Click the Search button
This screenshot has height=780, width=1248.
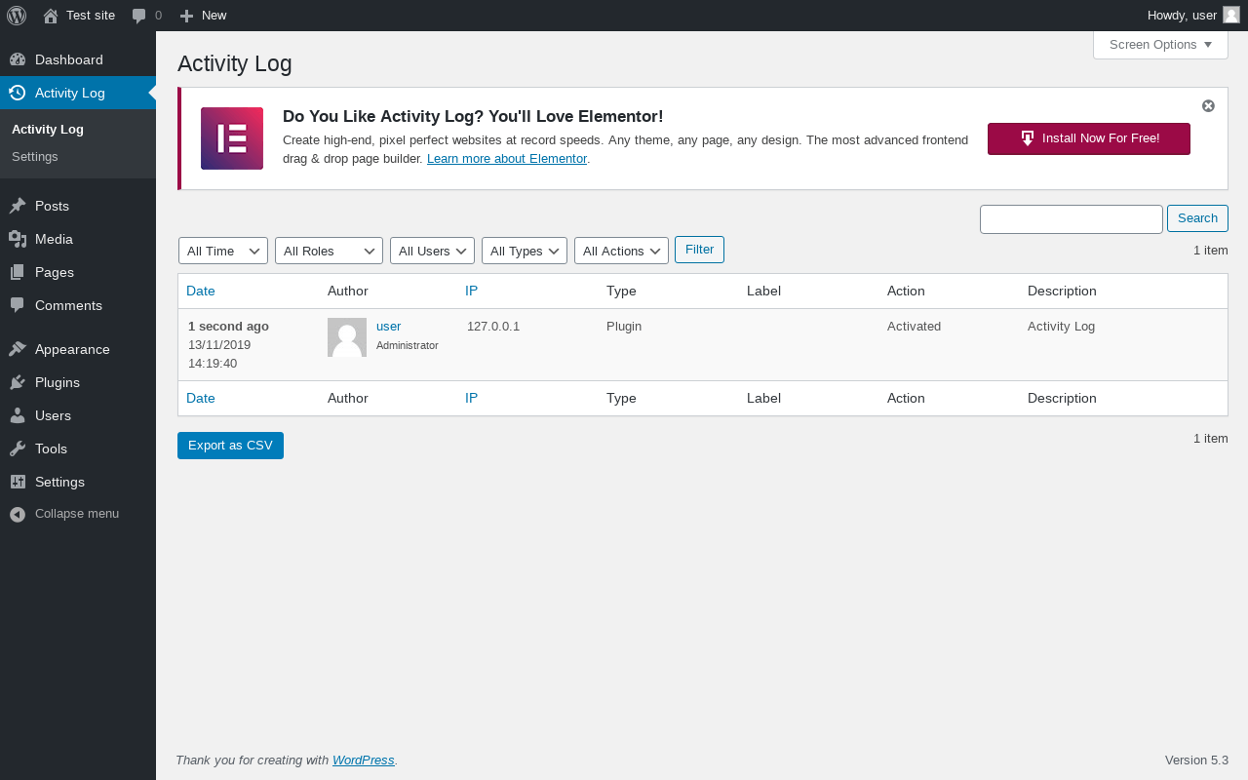(x=1197, y=218)
